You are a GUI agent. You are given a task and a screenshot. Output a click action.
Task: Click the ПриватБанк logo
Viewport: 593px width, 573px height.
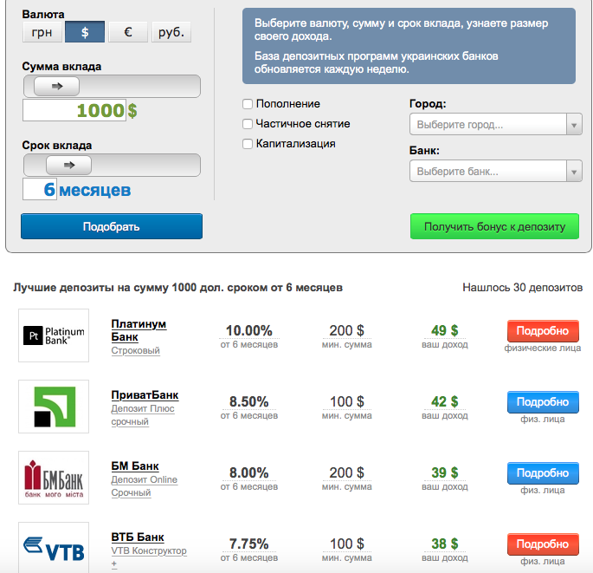(x=54, y=407)
